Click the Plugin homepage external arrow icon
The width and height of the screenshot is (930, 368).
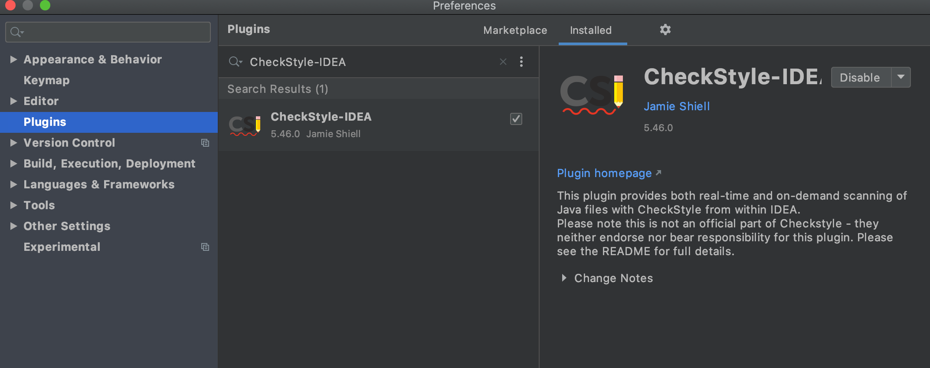point(658,173)
